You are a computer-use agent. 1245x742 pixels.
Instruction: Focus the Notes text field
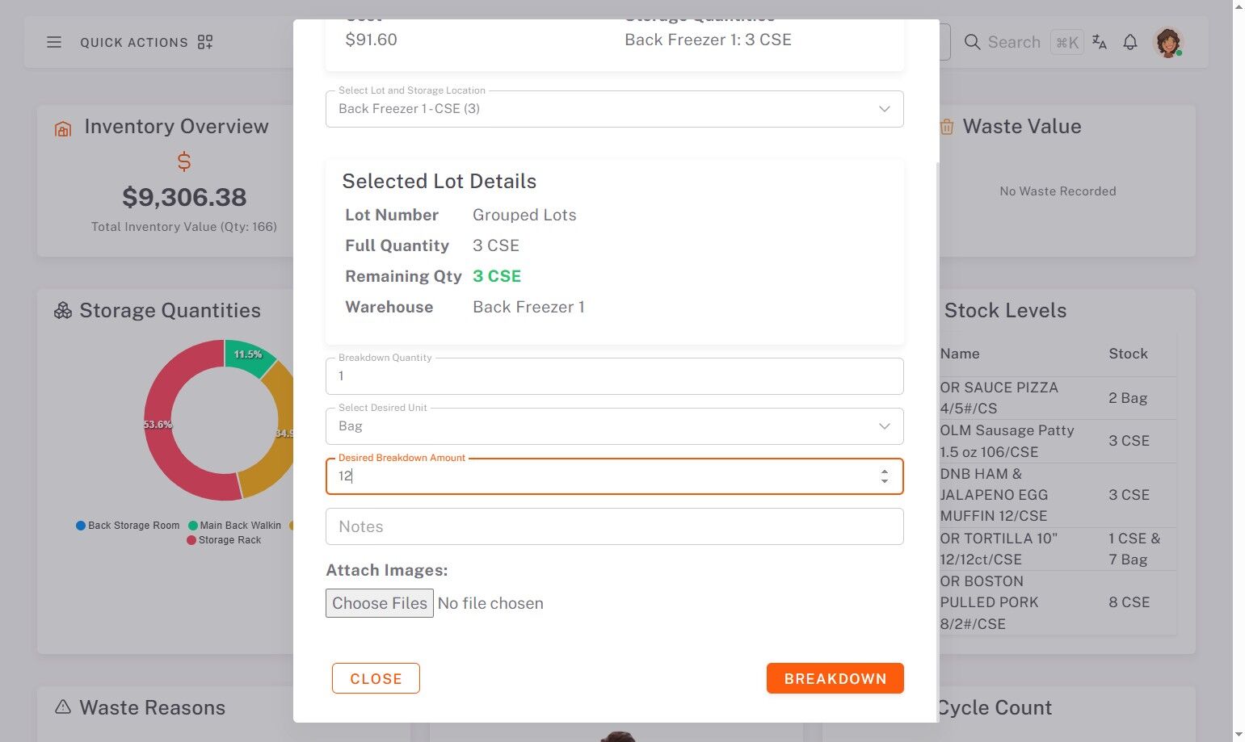pos(614,526)
